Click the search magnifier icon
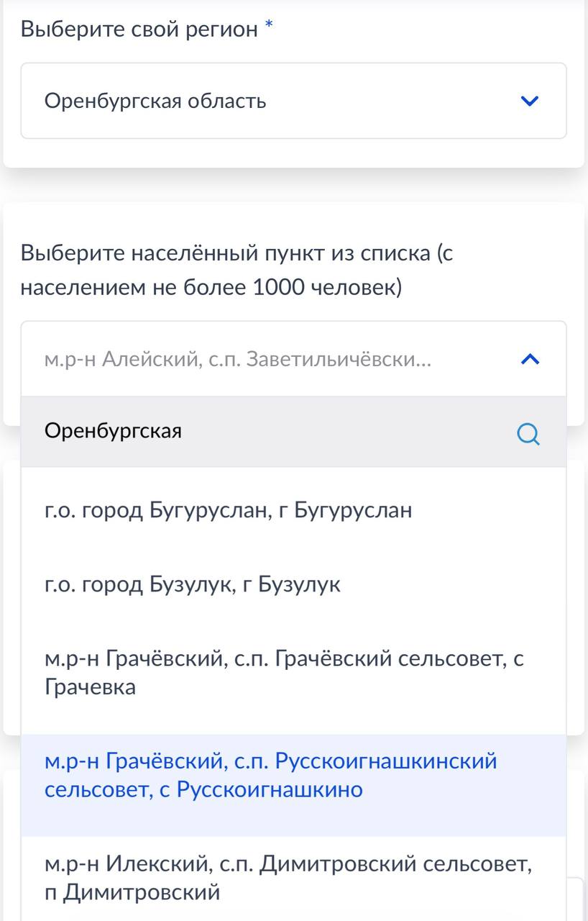The height and width of the screenshot is (921, 588). pos(528,434)
